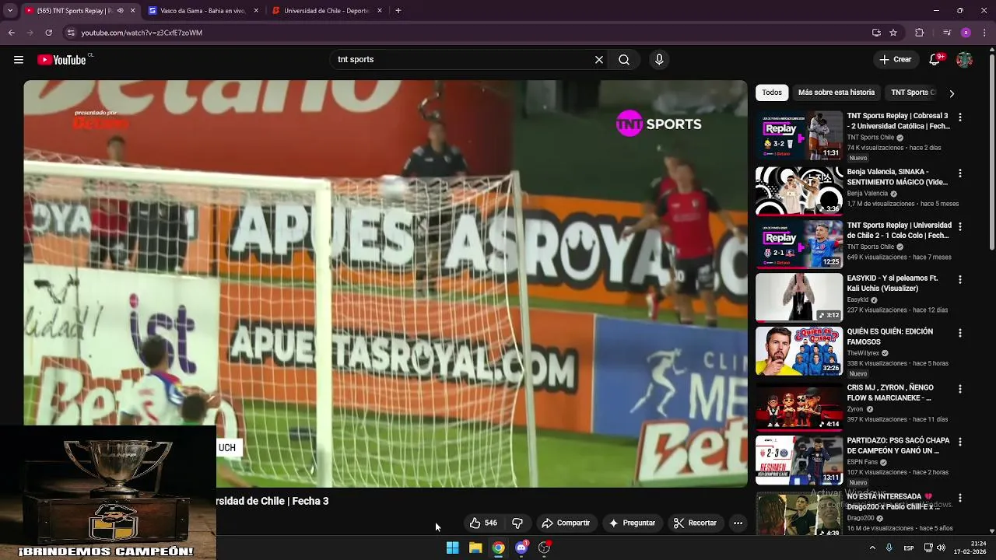Go to YouTube home via logo
The height and width of the screenshot is (560, 996).
point(61,60)
